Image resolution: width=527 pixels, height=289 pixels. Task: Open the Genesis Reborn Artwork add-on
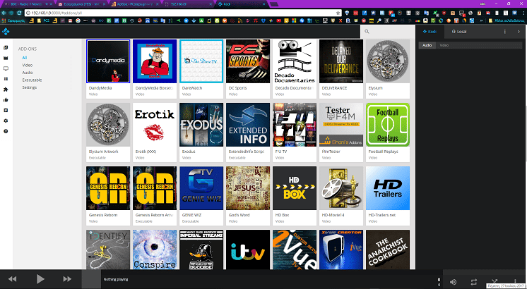click(155, 196)
